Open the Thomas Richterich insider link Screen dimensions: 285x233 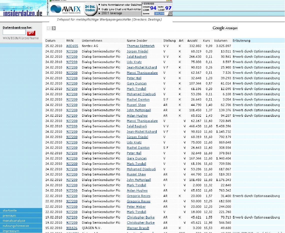point(141,46)
